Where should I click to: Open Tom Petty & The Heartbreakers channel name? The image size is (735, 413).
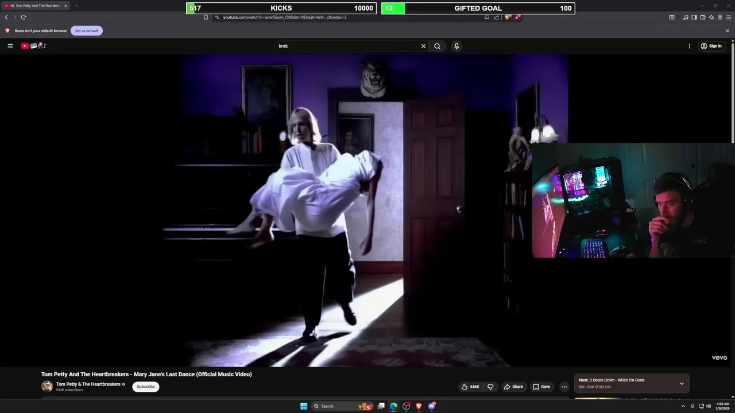(x=88, y=384)
